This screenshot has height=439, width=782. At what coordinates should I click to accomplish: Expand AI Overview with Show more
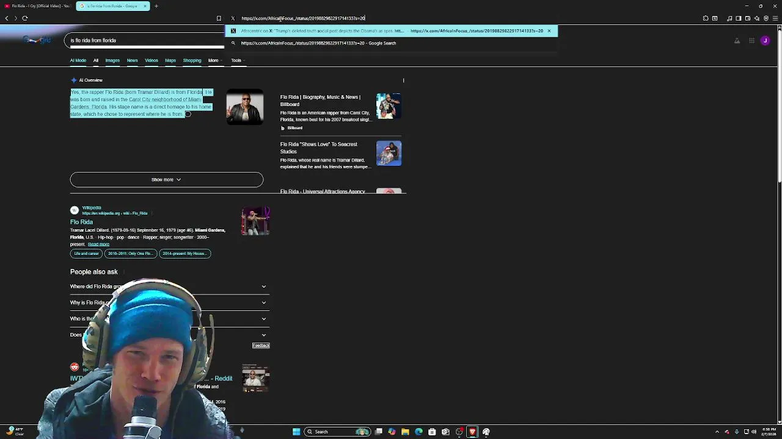coord(166,179)
